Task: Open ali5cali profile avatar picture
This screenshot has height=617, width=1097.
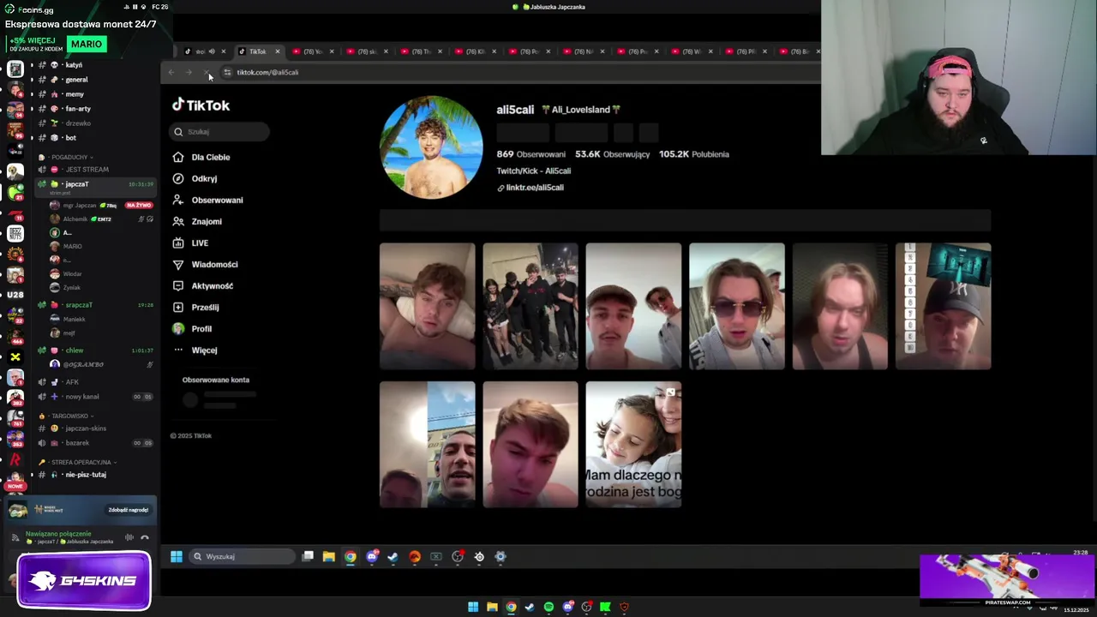Action: pos(431,147)
